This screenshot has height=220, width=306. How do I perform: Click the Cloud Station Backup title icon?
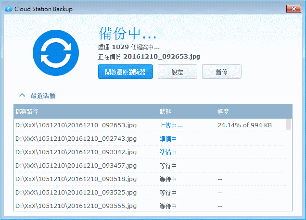pyautogui.click(x=8, y=9)
